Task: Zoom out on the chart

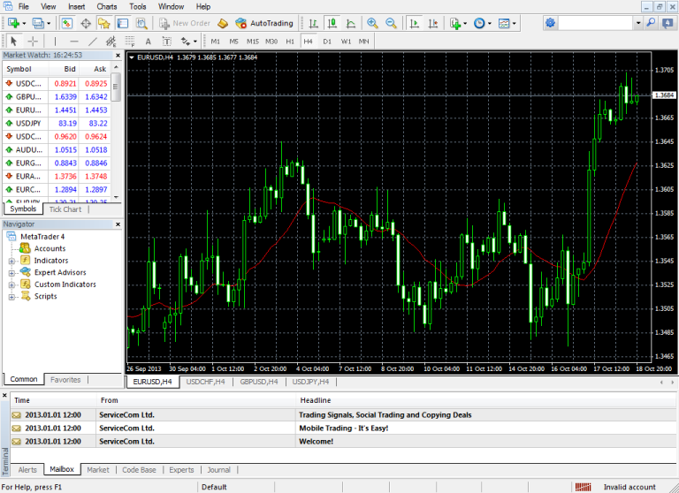Action: coord(391,23)
